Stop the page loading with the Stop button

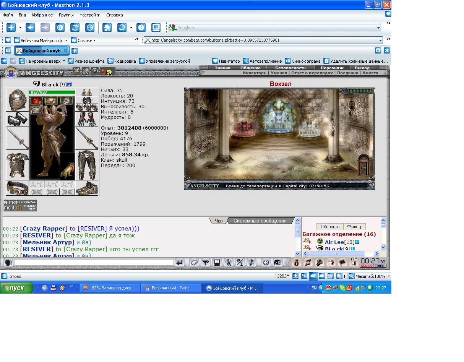tap(90, 28)
